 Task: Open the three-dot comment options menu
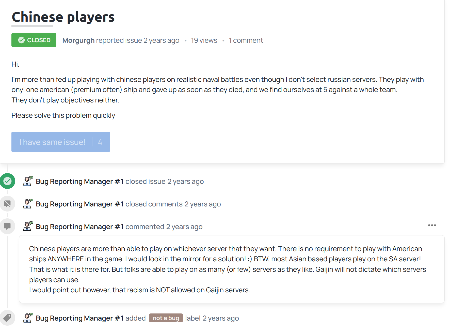[432, 225]
